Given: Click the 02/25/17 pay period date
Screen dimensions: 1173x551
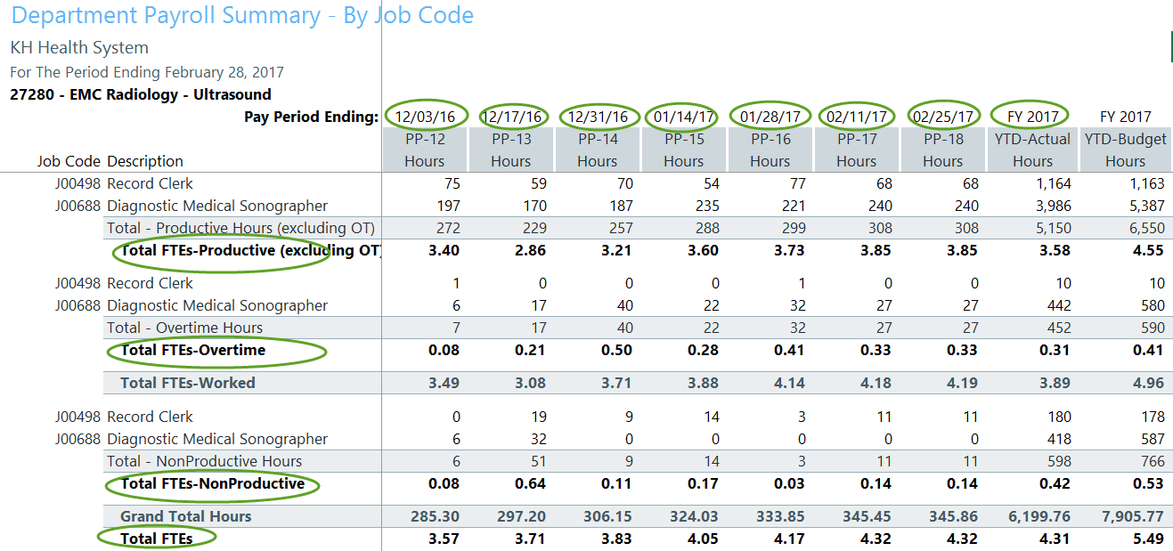Looking at the screenshot, I should coord(944,117).
